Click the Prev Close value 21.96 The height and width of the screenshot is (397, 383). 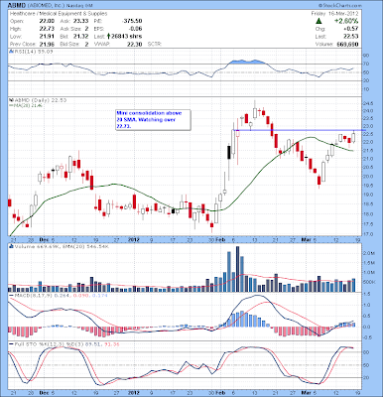[48, 44]
